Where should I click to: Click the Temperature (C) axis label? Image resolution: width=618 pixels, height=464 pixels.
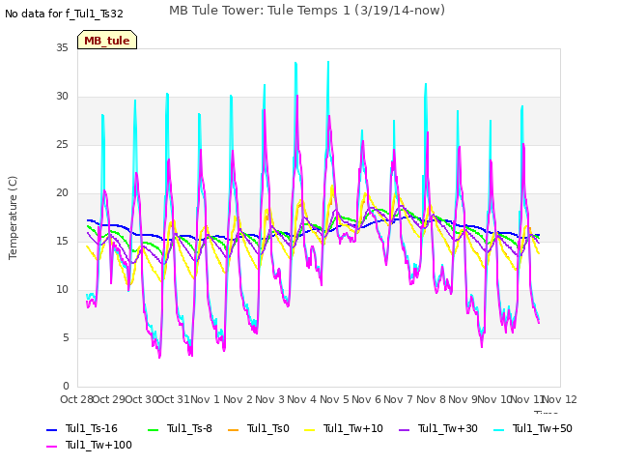pos(13,217)
